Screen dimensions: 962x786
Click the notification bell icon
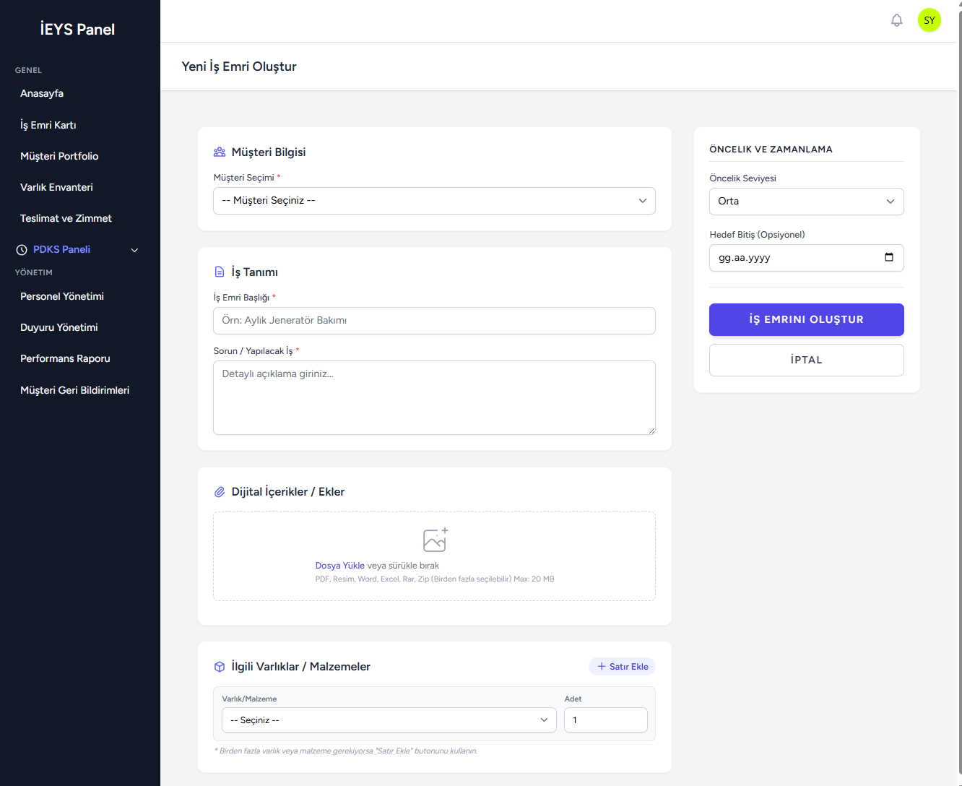(896, 20)
